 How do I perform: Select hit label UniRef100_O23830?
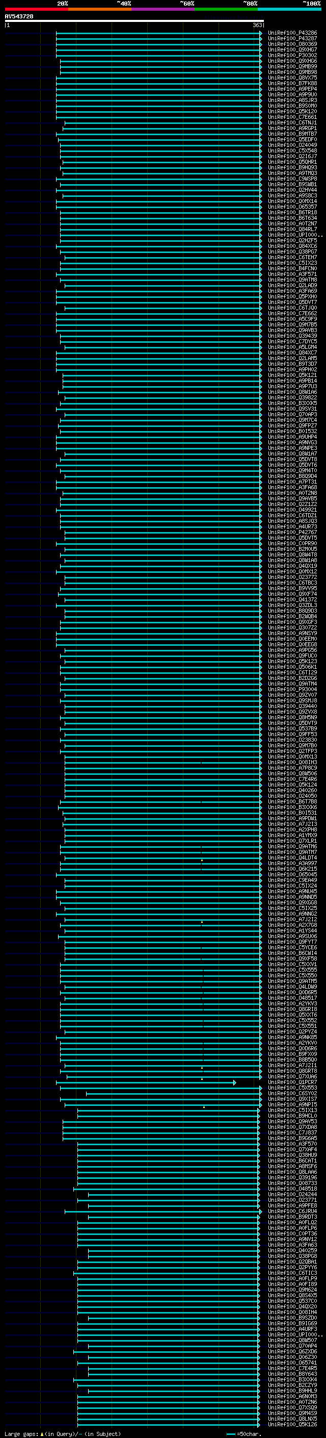pos(292,740)
